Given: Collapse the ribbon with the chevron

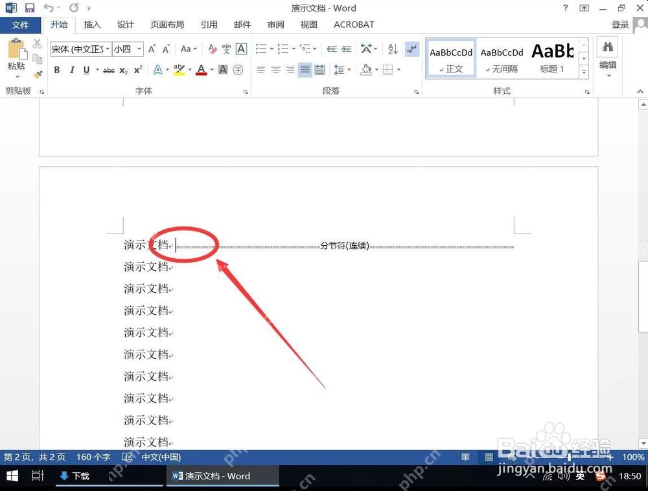Looking at the screenshot, I should pos(640,91).
